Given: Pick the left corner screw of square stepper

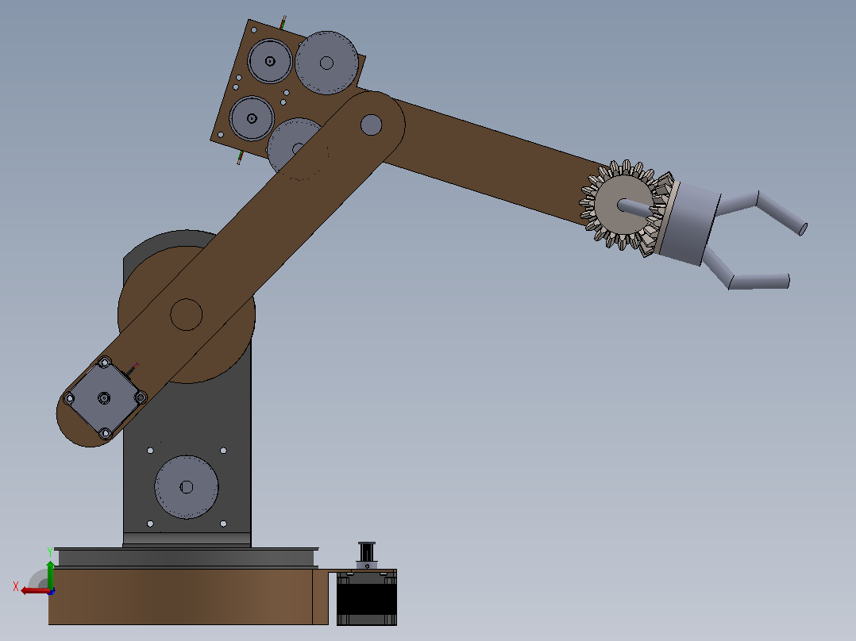Looking at the screenshot, I should [69, 398].
